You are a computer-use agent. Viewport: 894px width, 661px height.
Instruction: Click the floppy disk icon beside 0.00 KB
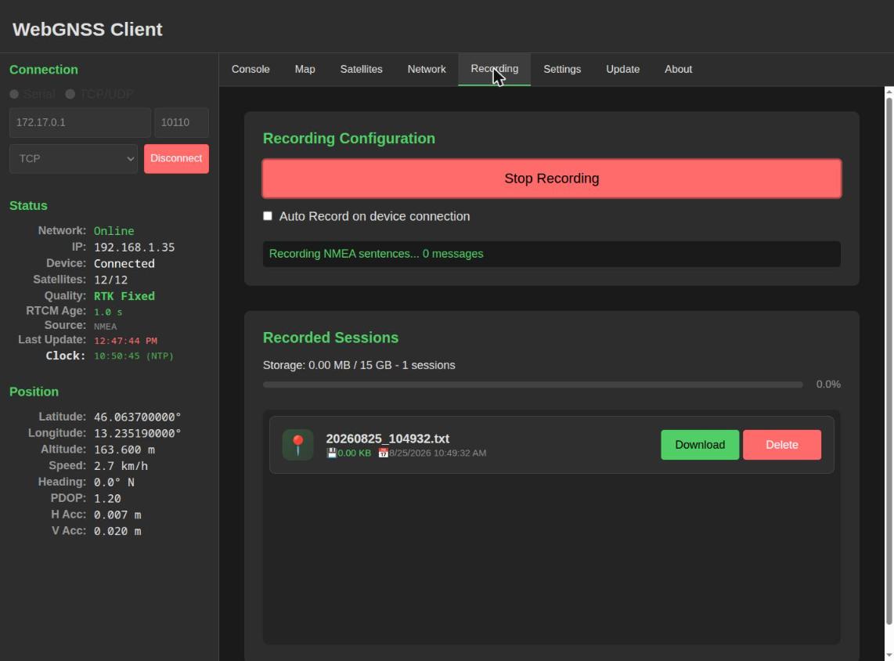[331, 453]
